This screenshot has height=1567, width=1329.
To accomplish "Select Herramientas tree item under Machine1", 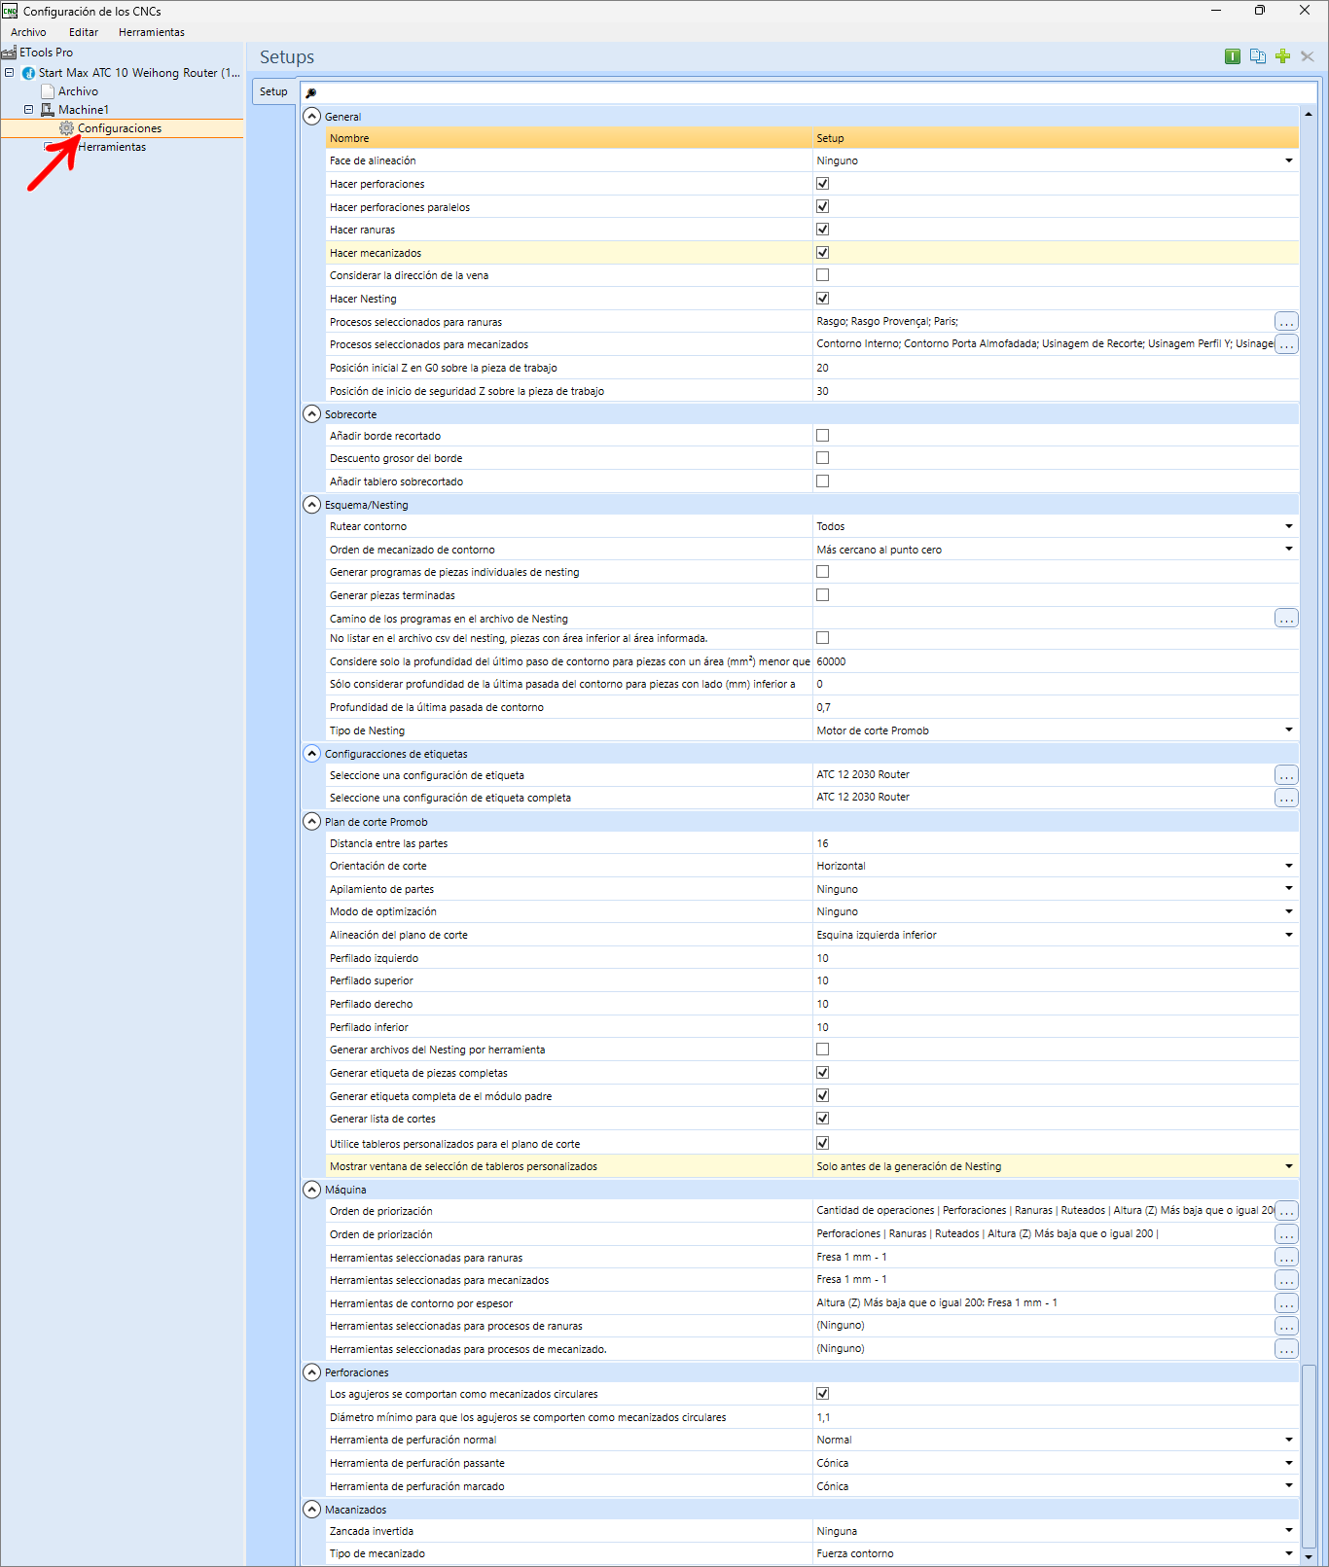I will point(112,147).
